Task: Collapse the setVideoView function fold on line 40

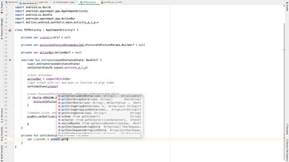Action: click(14, 135)
